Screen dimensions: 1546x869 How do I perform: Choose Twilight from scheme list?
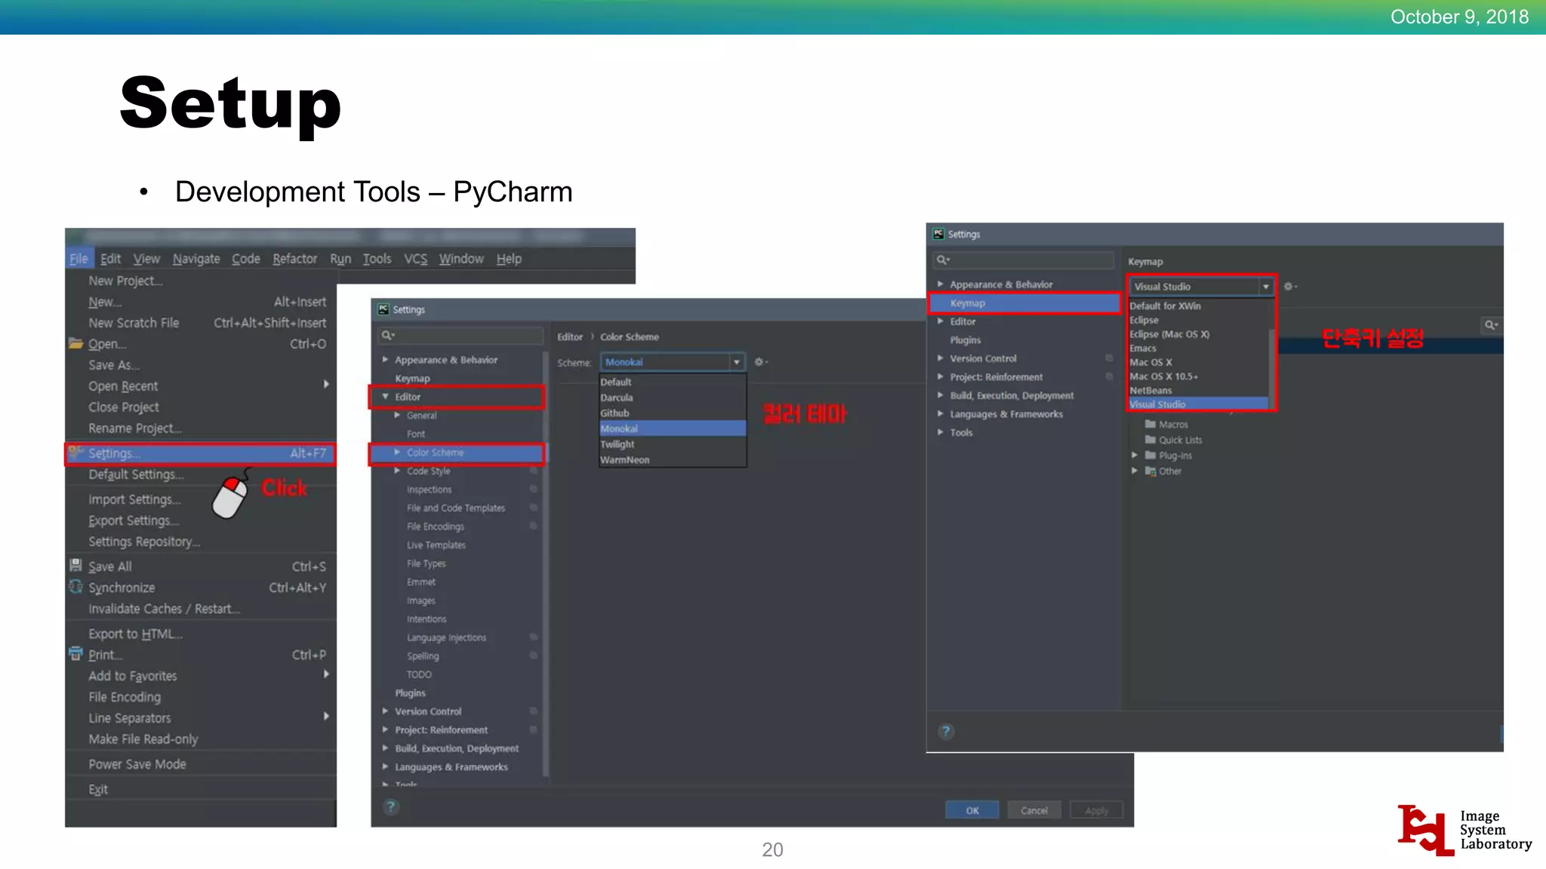[672, 444]
